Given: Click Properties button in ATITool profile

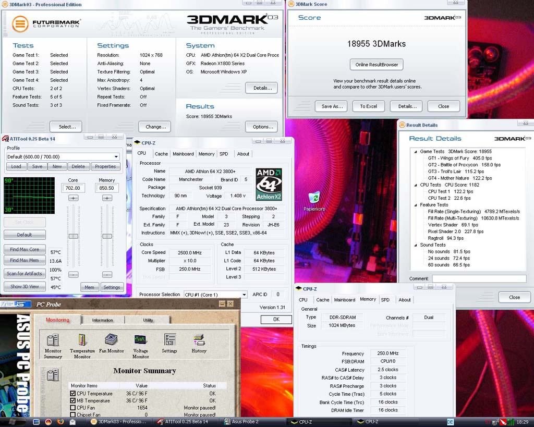Looking at the screenshot, I should [x=105, y=166].
